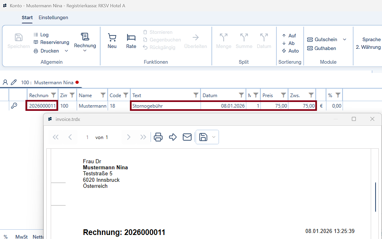Screen dimensions: 382x239
Task: Click the save disk icon in viewer
Action: pos(203,137)
